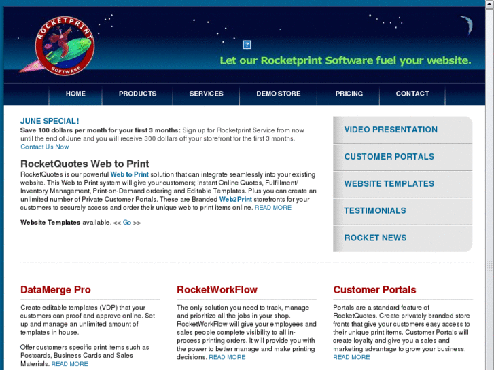Click the slogan 'Let our Rocketprint Software fuel your website.'
This screenshot has width=494, height=370.
[x=345, y=60]
